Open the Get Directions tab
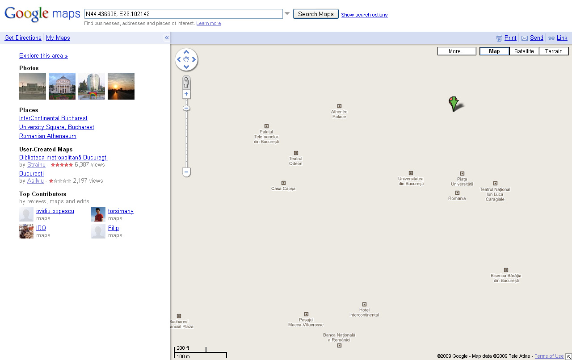This screenshot has height=360, width=572. pyautogui.click(x=23, y=38)
